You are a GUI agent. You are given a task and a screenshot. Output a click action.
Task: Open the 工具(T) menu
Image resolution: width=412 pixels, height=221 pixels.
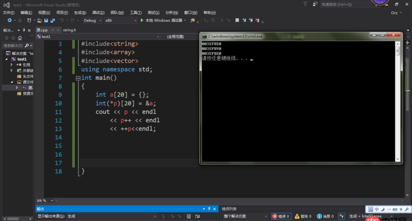pyautogui.click(x=135, y=12)
